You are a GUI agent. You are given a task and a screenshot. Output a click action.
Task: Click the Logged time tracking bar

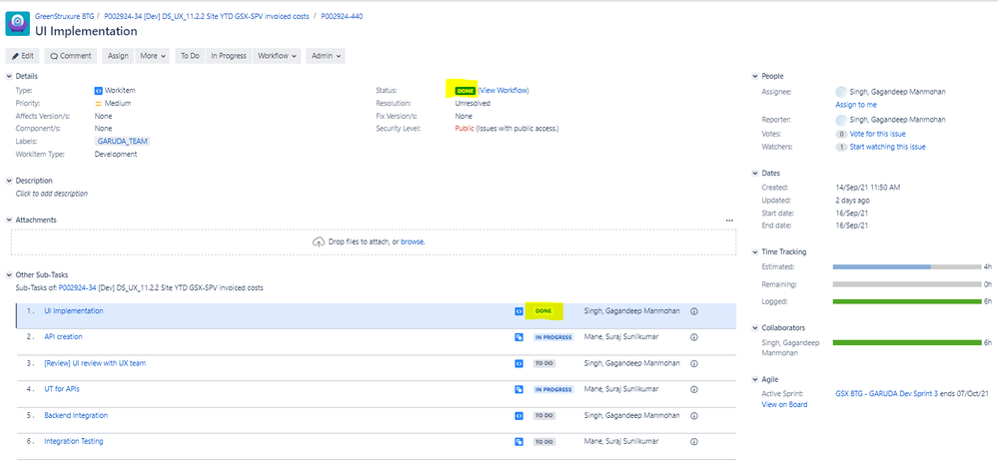[x=907, y=301]
